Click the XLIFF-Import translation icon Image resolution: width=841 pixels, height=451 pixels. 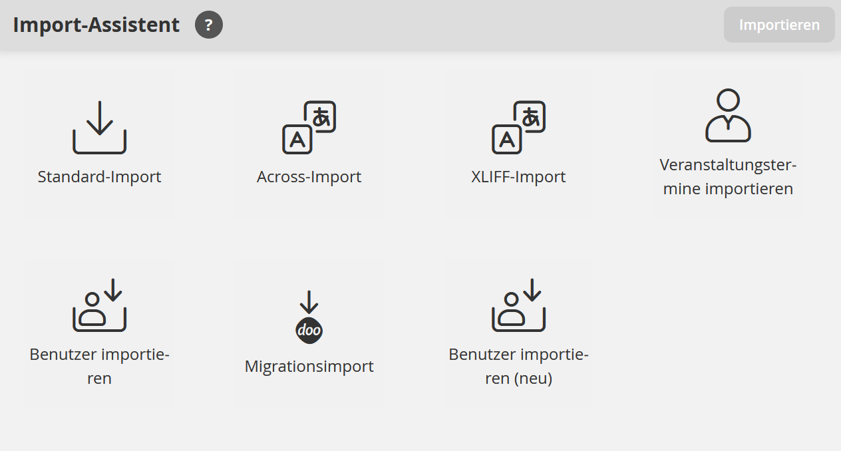coord(518,128)
